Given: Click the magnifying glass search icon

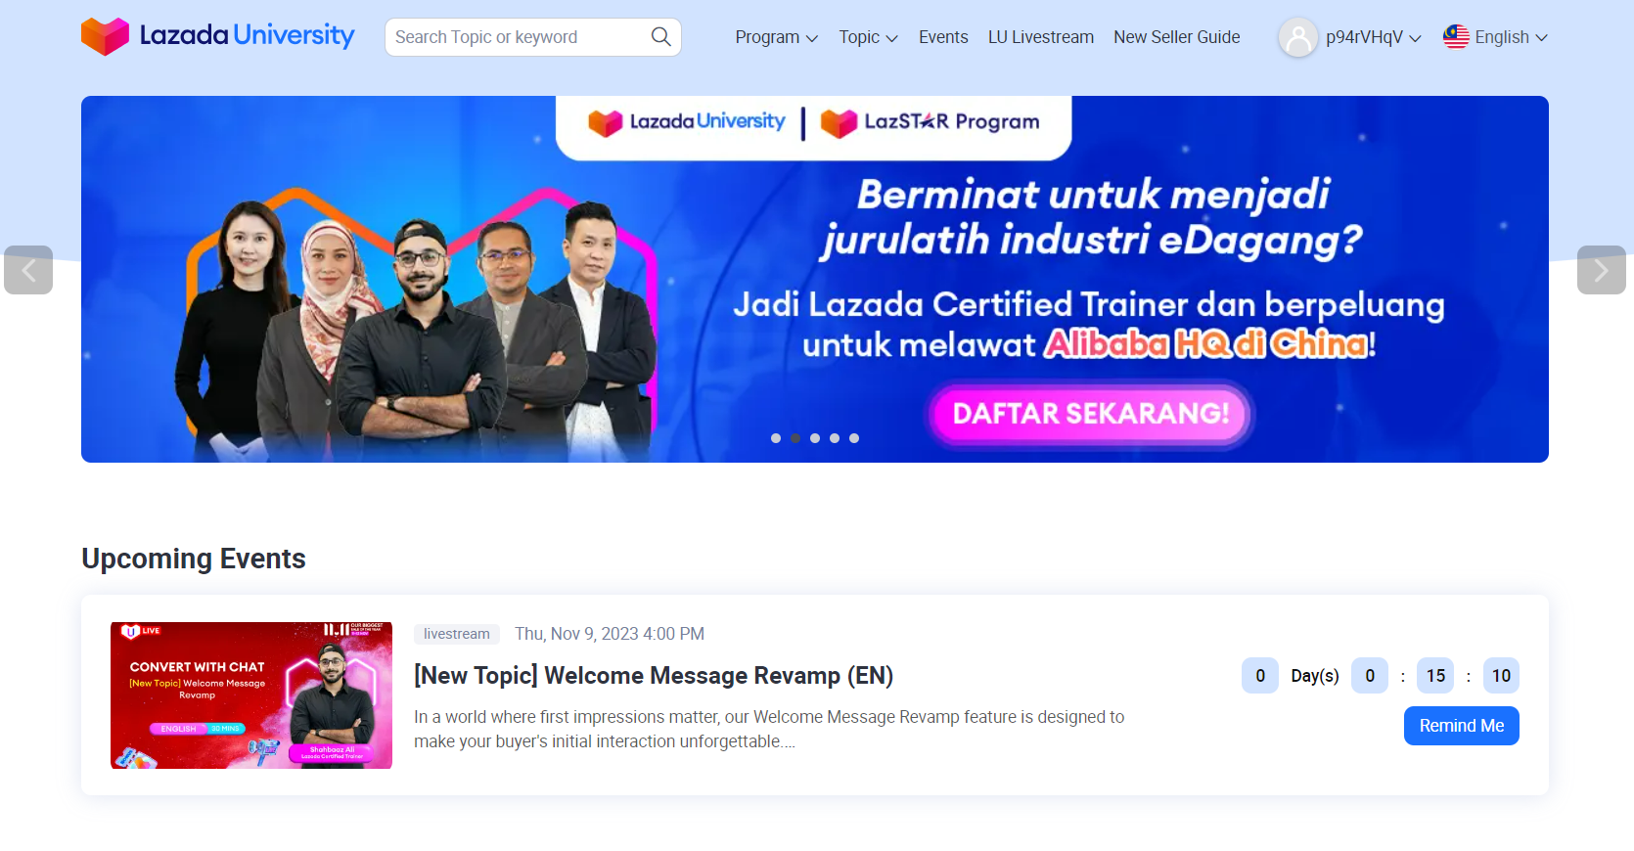Looking at the screenshot, I should point(661,37).
